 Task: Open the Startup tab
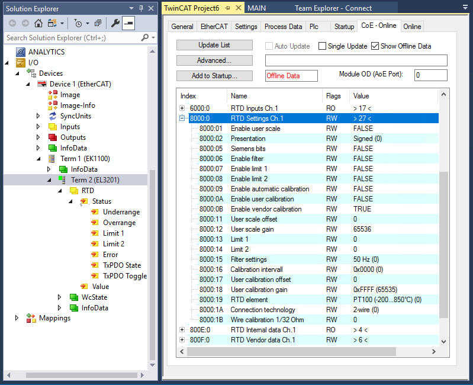click(344, 27)
